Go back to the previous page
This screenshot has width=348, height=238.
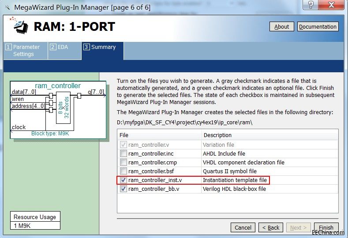(271, 227)
